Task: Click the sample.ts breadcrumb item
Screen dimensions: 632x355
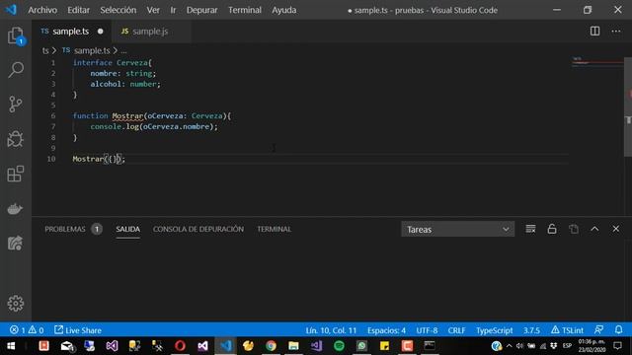Action: pyautogui.click(x=86, y=50)
